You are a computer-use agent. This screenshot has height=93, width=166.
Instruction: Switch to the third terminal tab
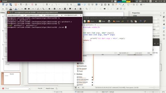(52, 16)
